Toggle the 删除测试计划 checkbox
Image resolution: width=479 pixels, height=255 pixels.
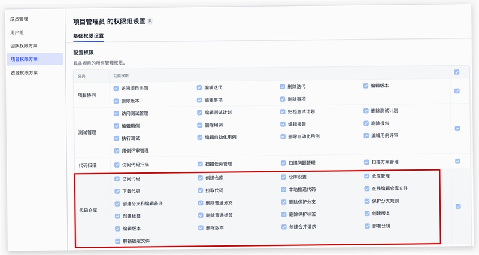point(366,111)
